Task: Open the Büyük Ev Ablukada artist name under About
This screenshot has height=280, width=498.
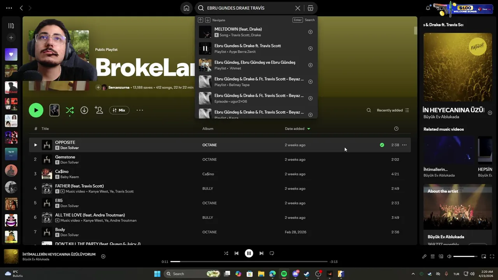Action: [x=446, y=237]
